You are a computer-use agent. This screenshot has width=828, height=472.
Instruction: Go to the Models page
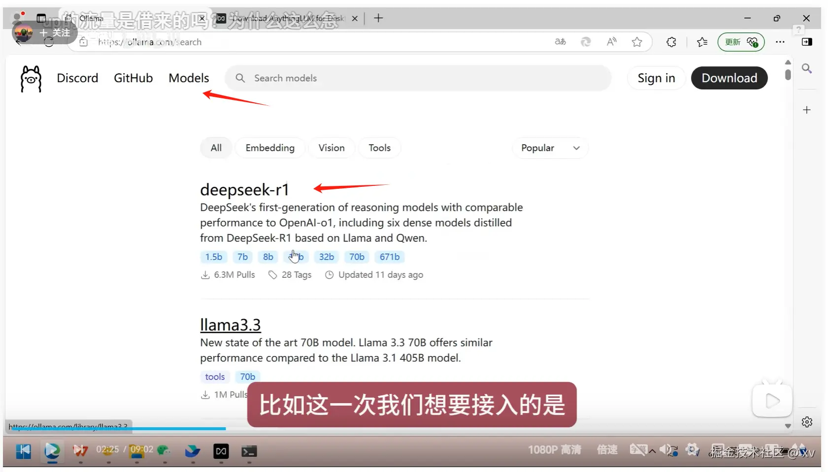[x=189, y=78]
